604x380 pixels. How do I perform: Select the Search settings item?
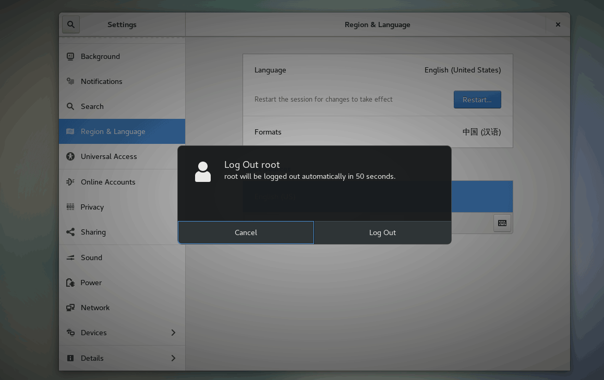point(92,106)
